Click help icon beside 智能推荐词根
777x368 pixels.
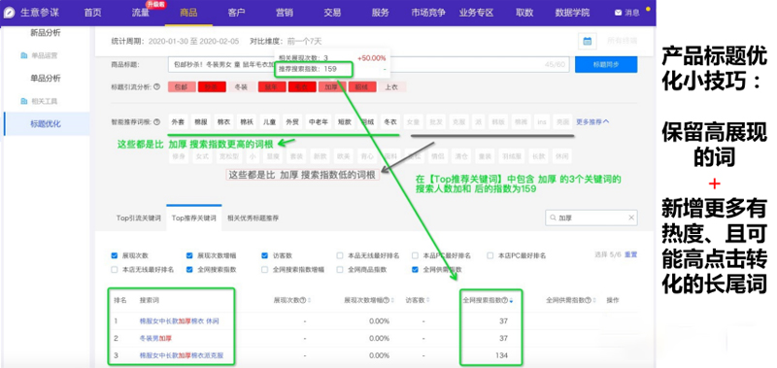pos(157,121)
